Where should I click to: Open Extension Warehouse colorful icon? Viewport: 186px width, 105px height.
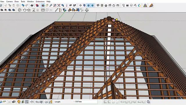tap(139, 5)
